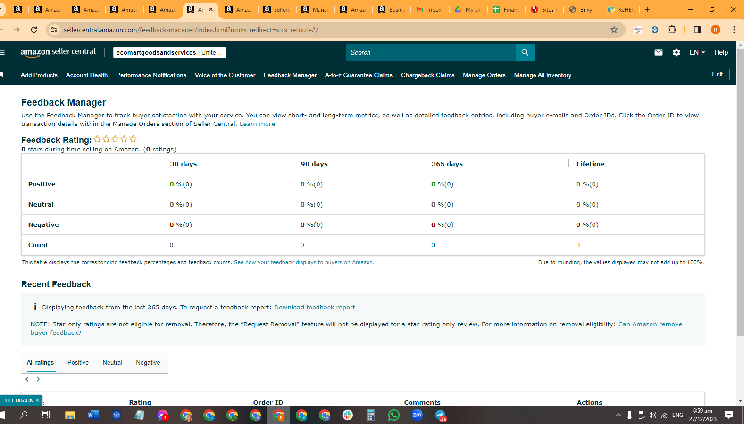744x424 pixels.
Task: Click the volume icon in system tray
Action: (652, 415)
